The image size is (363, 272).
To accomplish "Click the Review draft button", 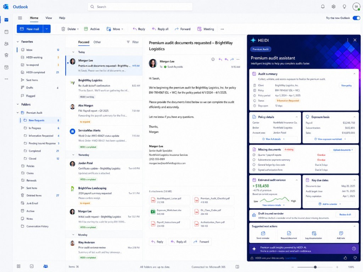I will 345,215.
